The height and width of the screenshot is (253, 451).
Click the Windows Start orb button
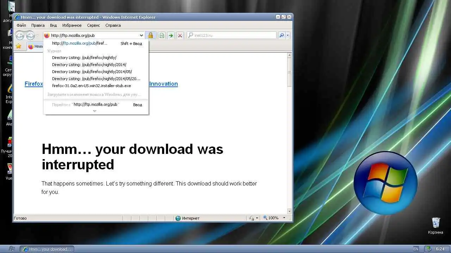tap(12, 249)
